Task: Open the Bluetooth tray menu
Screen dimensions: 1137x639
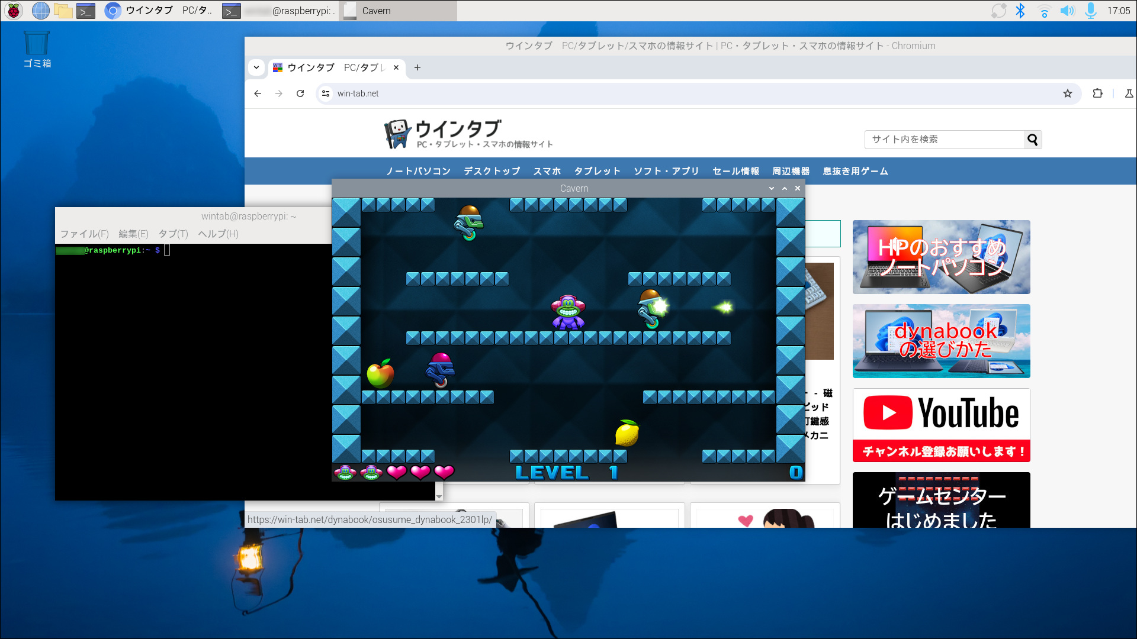Action: pos(1020,11)
